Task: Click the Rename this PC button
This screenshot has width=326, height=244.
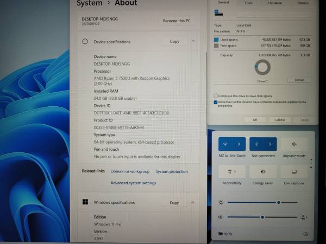Action: tap(177, 21)
